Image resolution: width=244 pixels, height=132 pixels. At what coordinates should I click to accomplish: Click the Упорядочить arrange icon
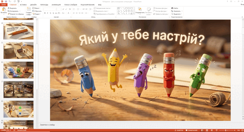pos(140,9)
